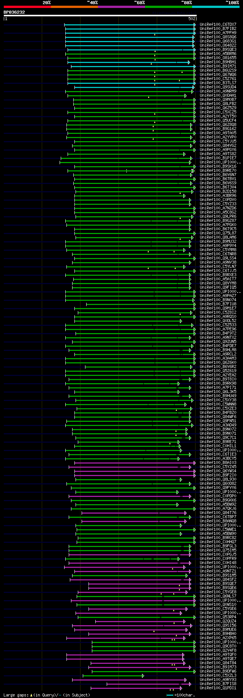The image size is (243, 698).
Task: Click hit label UniRef100_Q84SF2
Action: pyautogui.click(x=218, y=579)
